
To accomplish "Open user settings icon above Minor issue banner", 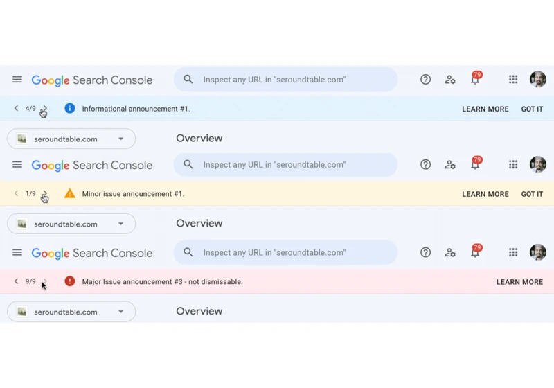I will tap(449, 165).
